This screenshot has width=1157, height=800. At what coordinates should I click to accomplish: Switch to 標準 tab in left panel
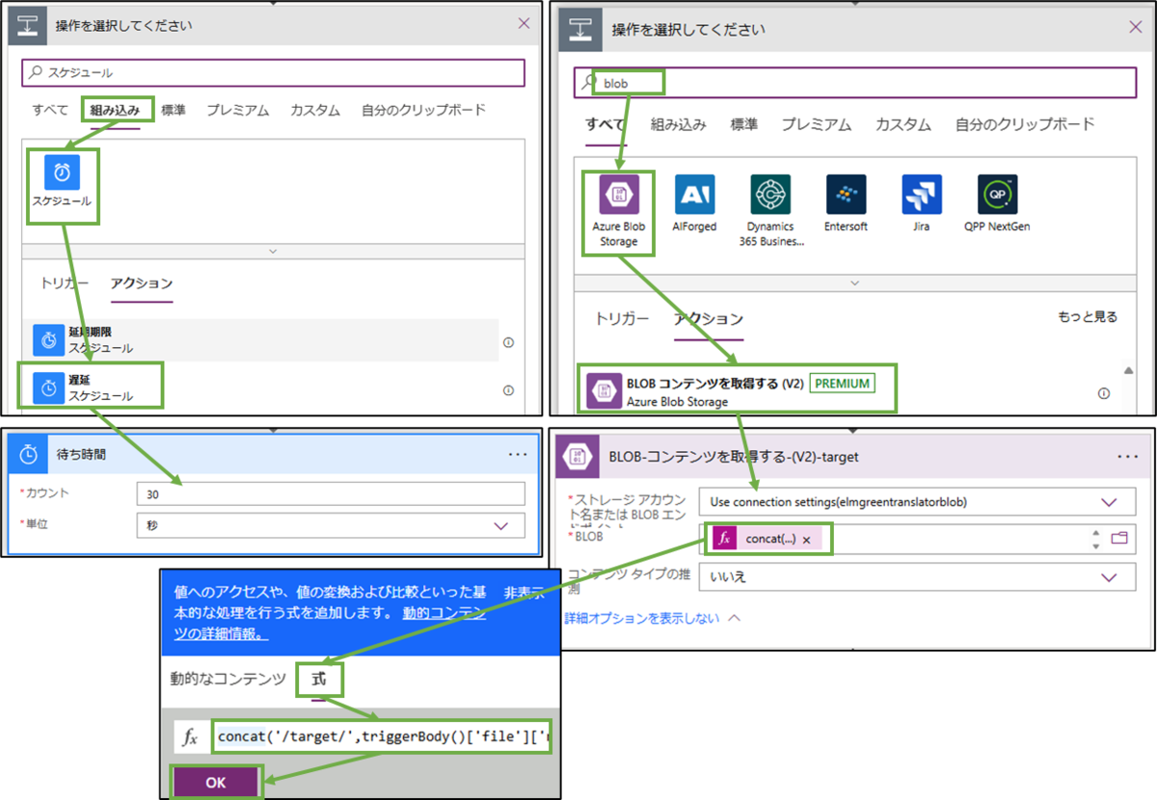[175, 110]
